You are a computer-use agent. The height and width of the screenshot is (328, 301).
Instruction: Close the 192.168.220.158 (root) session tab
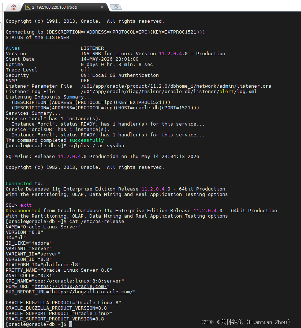click(102, 7)
